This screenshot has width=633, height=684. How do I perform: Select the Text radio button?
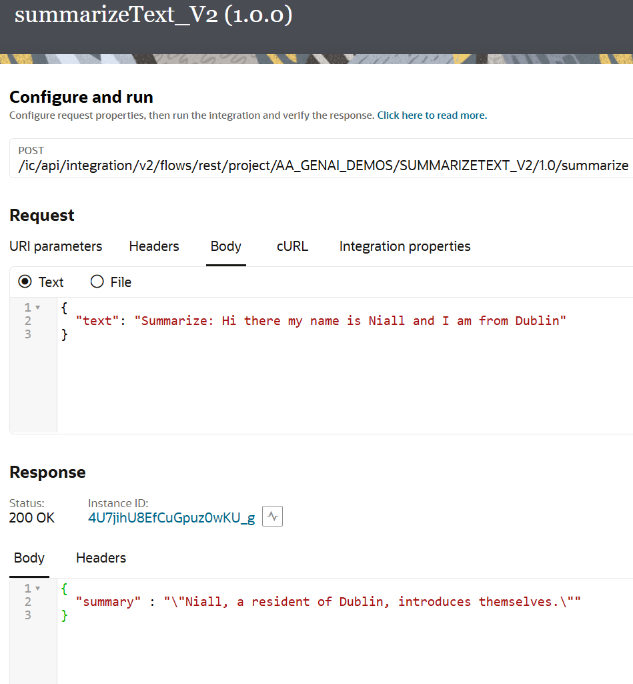[25, 282]
